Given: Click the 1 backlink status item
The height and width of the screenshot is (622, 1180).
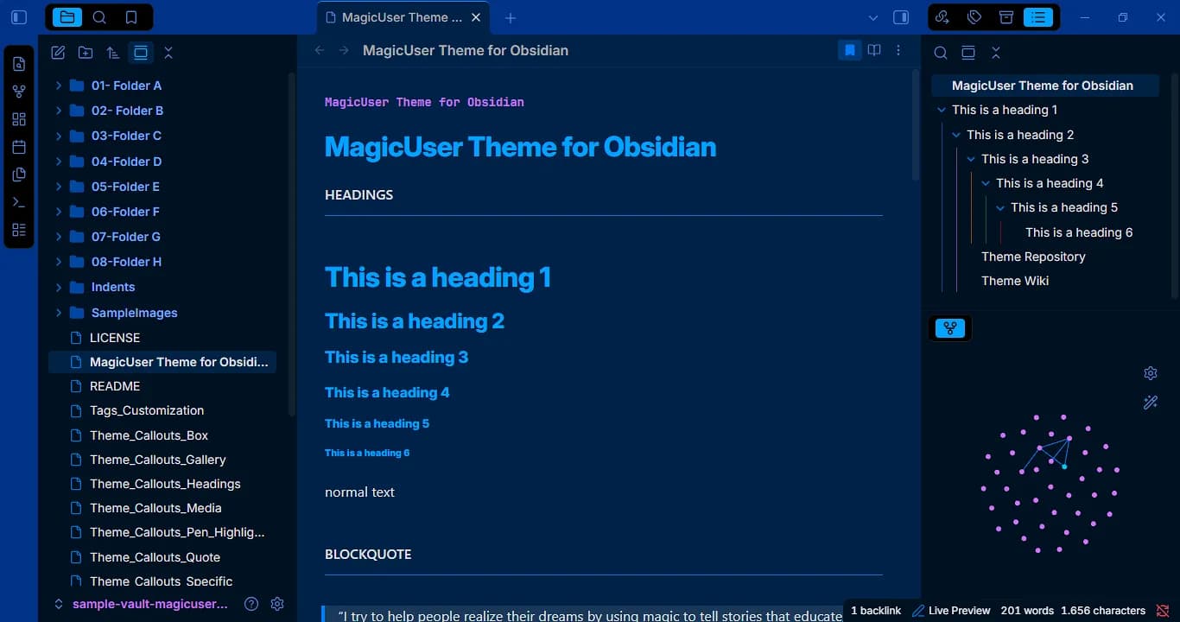Looking at the screenshot, I should [x=876, y=611].
